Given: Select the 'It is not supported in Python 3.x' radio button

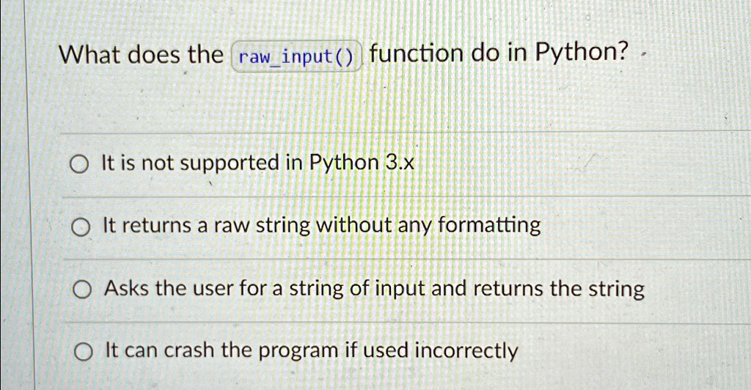Looking at the screenshot, I should pyautogui.click(x=78, y=166).
